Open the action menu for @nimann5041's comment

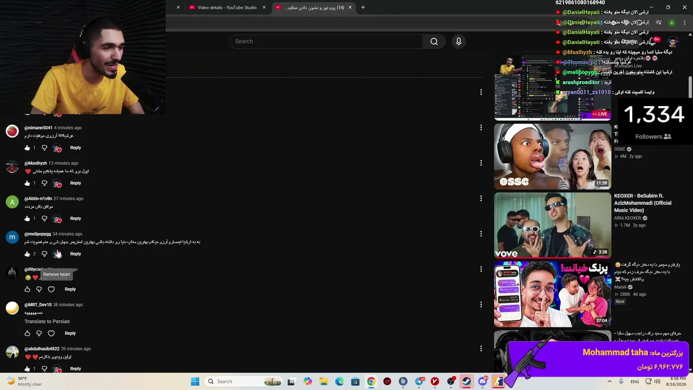pyautogui.click(x=481, y=128)
